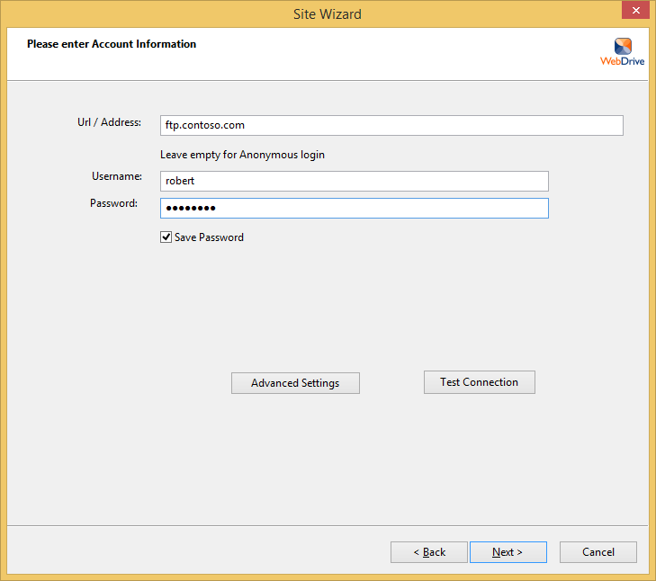The image size is (656, 581).
Task: Open Advanced Settings
Action: (295, 383)
